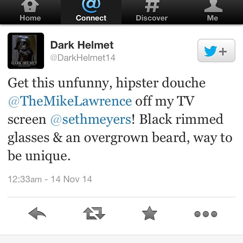The height and width of the screenshot is (243, 243).
Task: Tap the hashtag icon
Action: pos(152,6)
